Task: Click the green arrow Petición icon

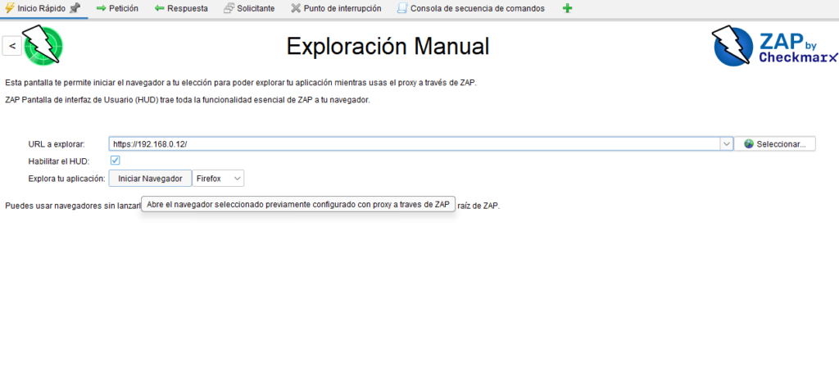Action: (102, 8)
